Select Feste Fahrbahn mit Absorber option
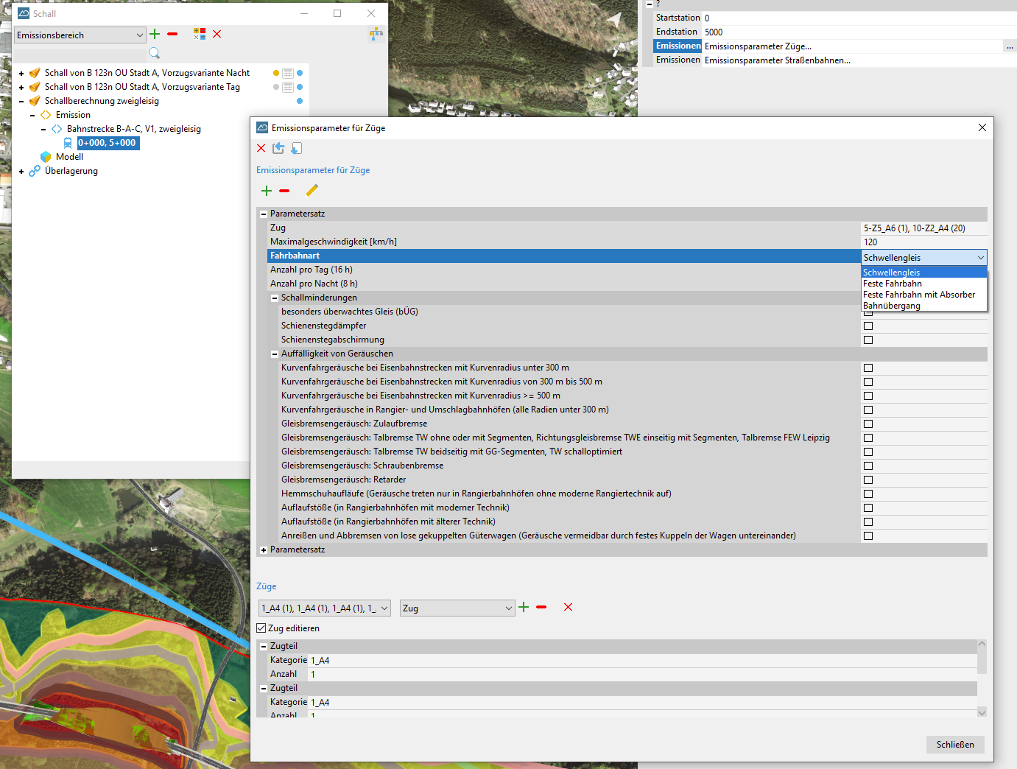Screen dimensions: 1017x769 pyautogui.click(x=918, y=295)
